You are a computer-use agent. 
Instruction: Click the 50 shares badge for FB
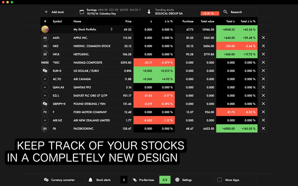point(45,128)
